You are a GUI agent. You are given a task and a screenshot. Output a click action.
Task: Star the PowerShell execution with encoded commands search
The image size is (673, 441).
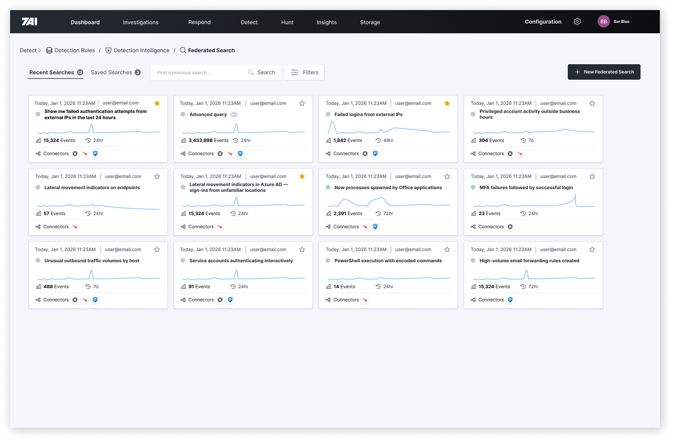coord(447,250)
